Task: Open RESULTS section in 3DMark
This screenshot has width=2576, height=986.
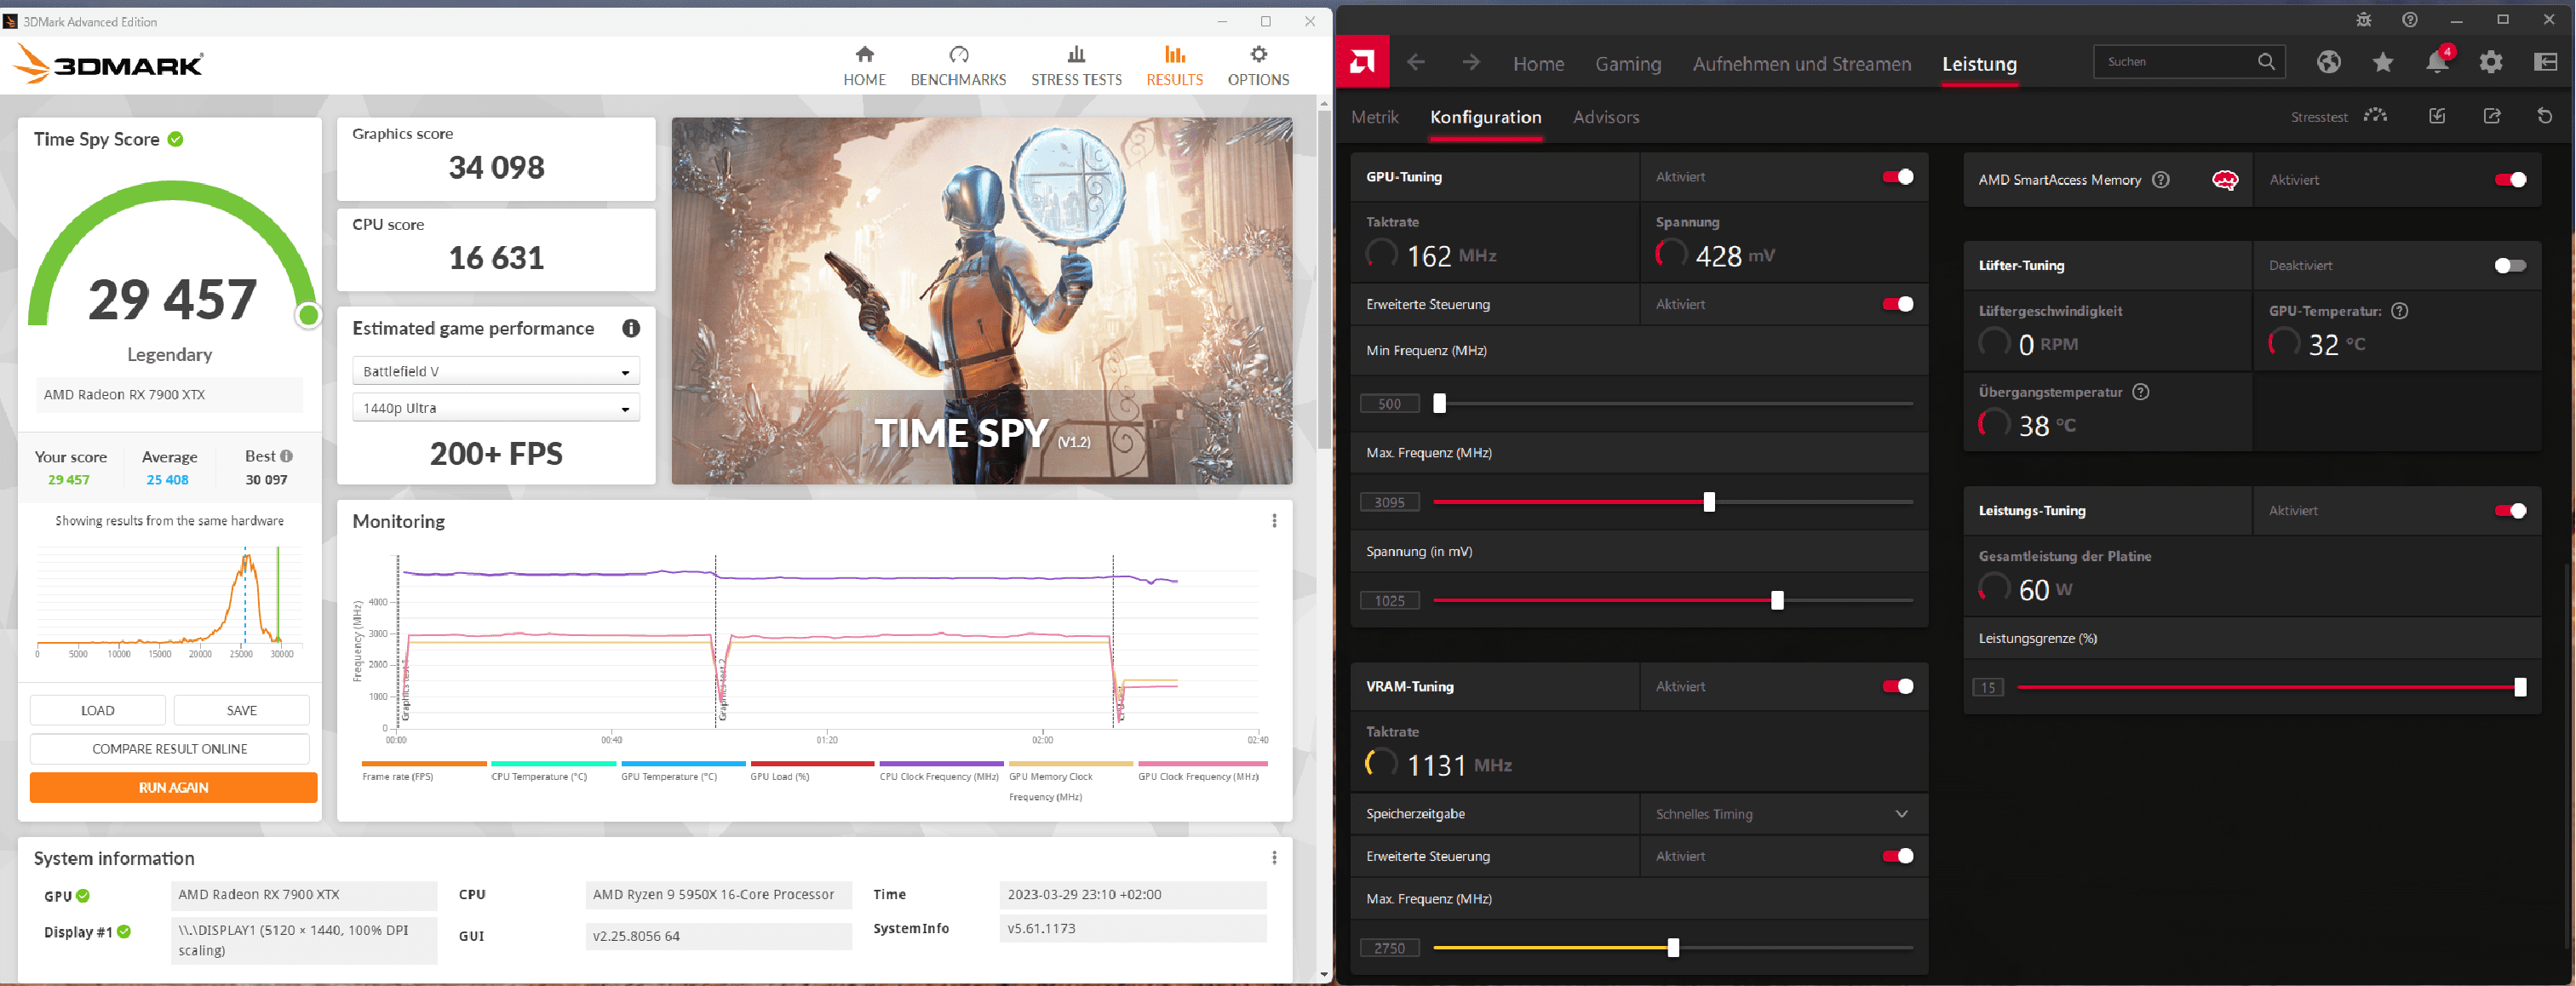Action: (1174, 66)
